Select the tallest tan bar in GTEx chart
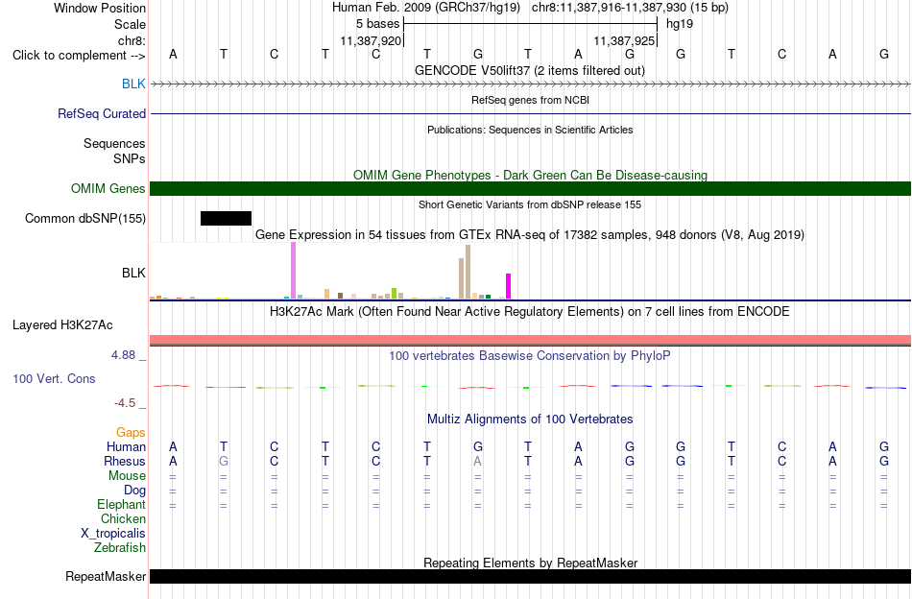 coord(468,272)
